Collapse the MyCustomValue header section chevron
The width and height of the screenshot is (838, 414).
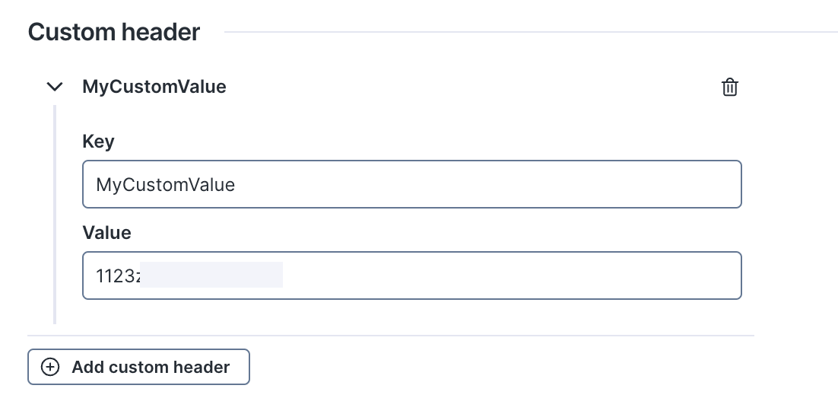[54, 87]
